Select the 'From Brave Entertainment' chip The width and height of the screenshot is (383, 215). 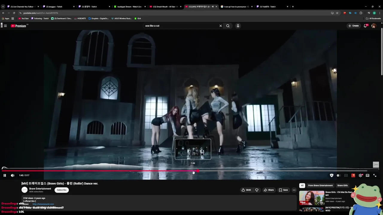(320, 185)
